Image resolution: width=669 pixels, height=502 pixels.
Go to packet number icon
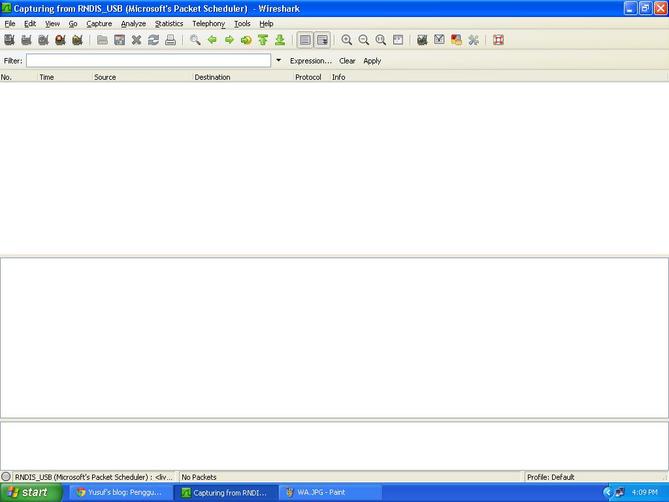[x=246, y=40]
